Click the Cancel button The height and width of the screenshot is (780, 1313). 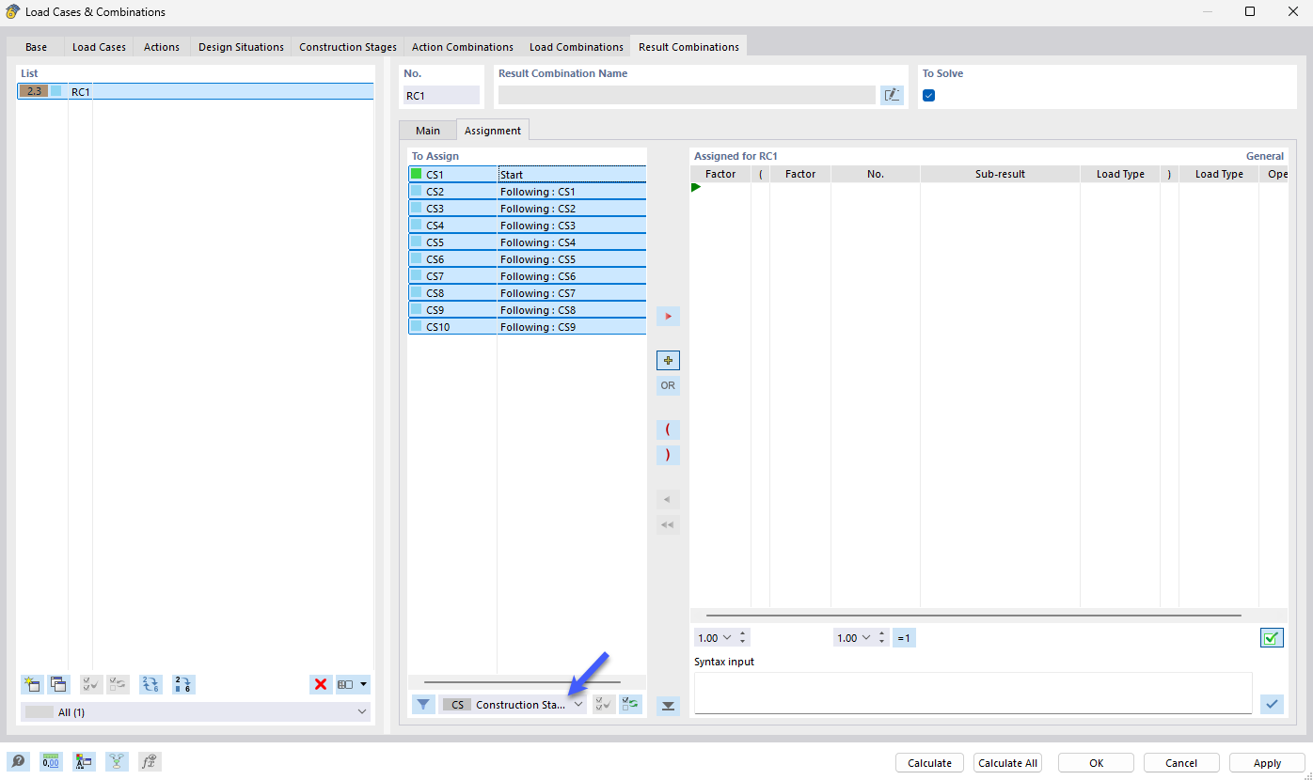tap(1181, 763)
